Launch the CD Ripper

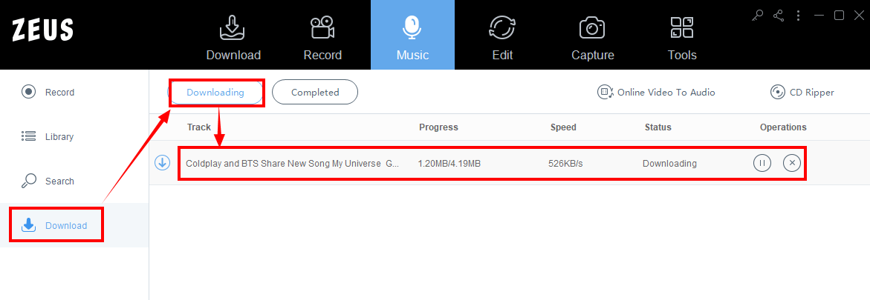802,93
